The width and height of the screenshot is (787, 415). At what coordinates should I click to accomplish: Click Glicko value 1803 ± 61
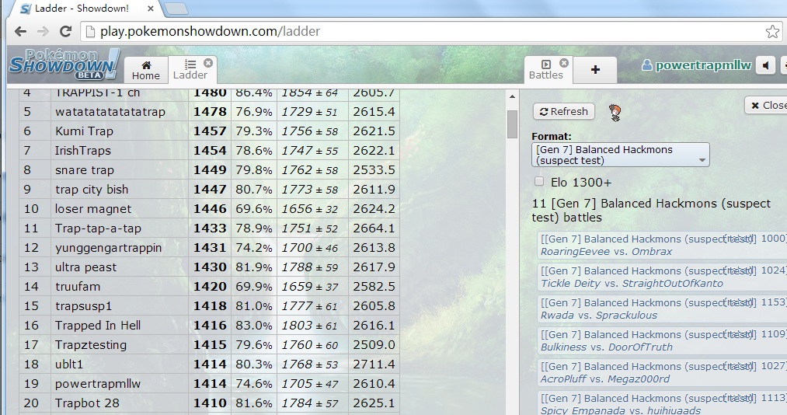pos(310,326)
